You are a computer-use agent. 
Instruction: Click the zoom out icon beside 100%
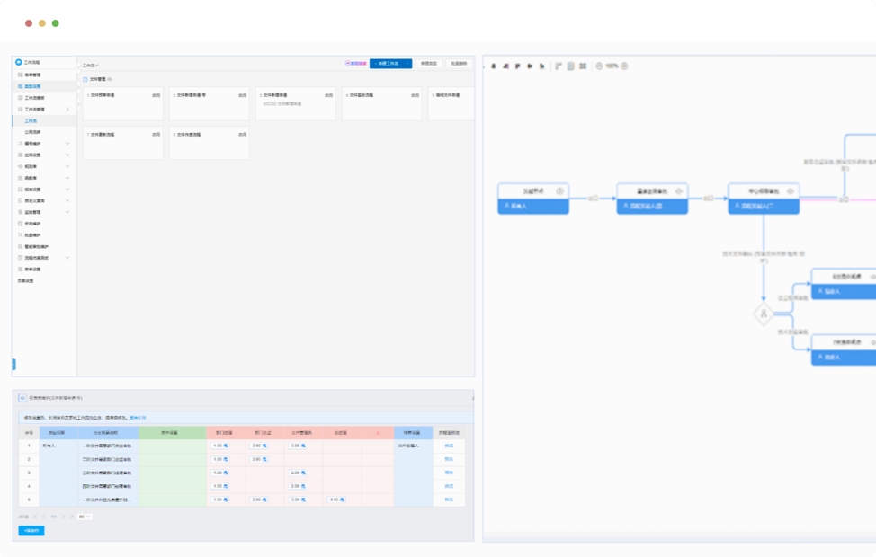point(599,66)
